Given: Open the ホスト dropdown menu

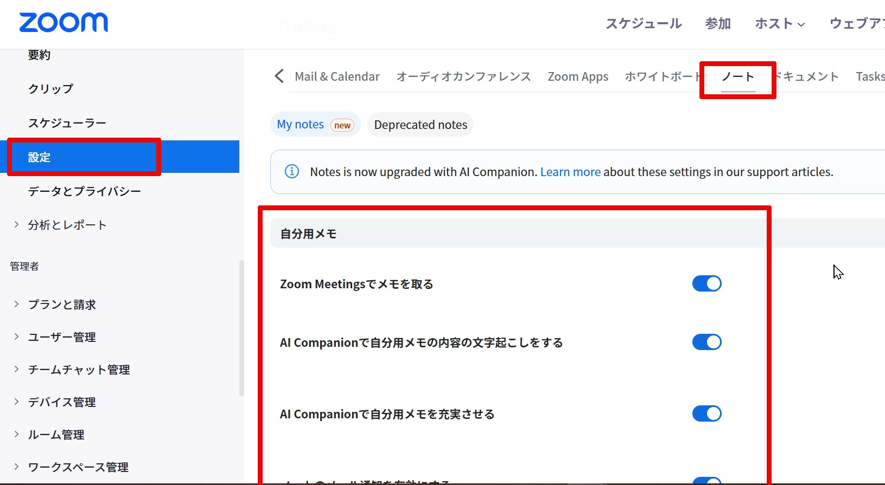Looking at the screenshot, I should [780, 24].
